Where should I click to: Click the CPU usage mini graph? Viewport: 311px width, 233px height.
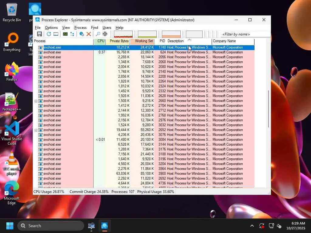(123, 34)
